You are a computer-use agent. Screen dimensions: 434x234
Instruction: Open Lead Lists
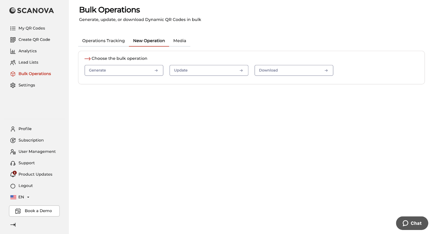(x=28, y=62)
